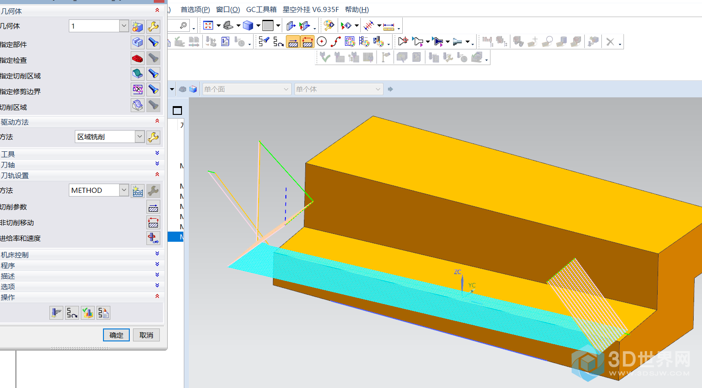
Task: Click the list tool path icon under 操作
Action: pos(103,313)
